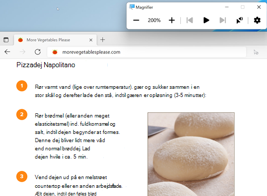Click the Pizzadej Napolitano heading
The image size is (267, 196).
click(46, 65)
